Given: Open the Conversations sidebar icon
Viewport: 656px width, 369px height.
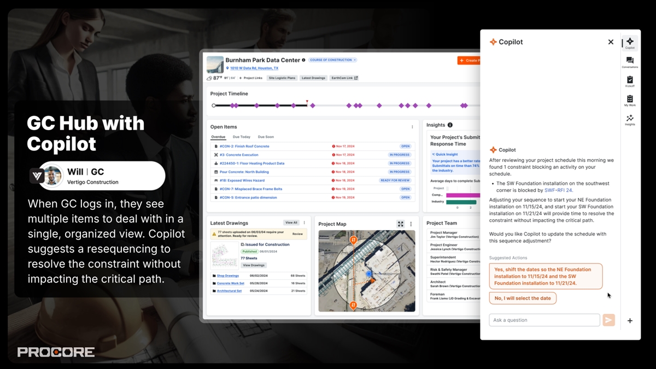Looking at the screenshot, I should coord(630,62).
